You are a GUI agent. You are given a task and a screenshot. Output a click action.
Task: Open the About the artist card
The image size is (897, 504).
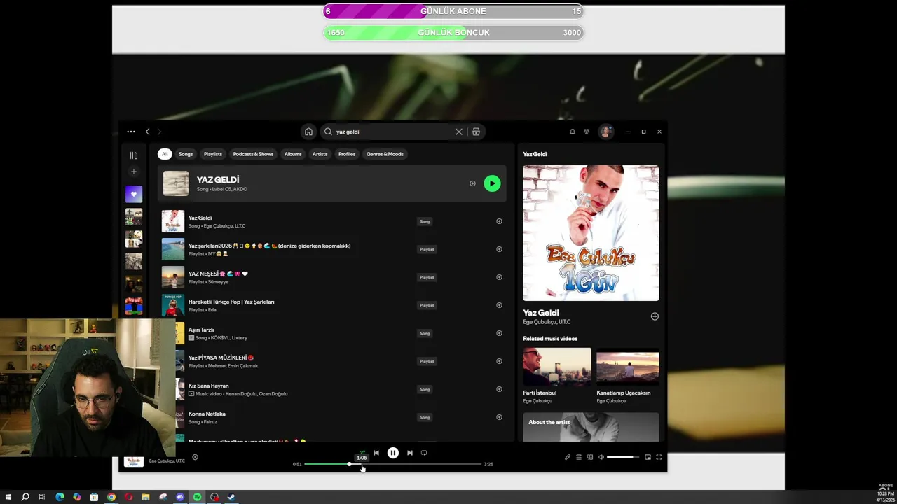591,427
